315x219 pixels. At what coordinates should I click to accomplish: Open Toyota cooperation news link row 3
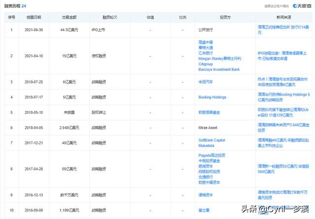283,82
